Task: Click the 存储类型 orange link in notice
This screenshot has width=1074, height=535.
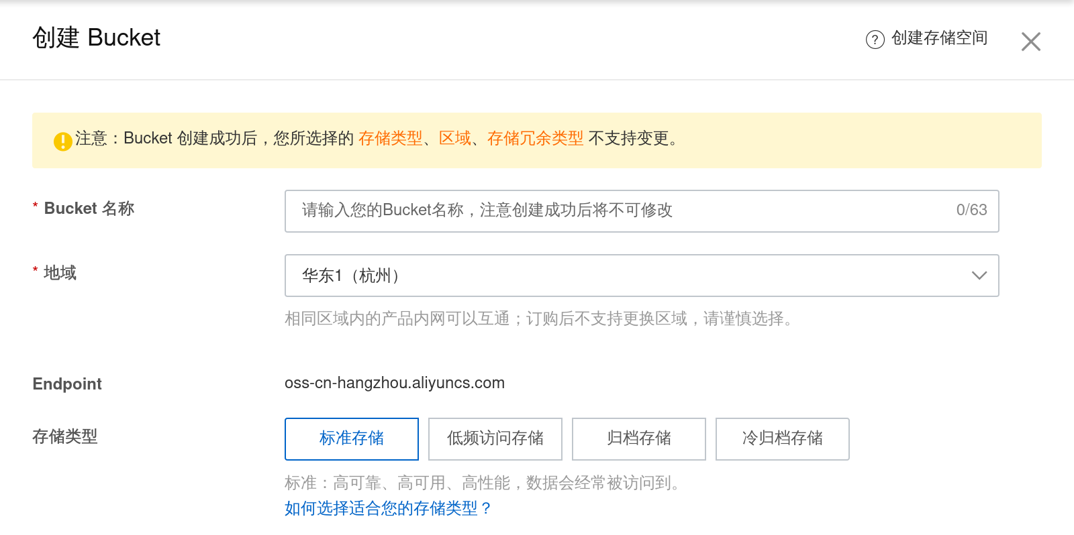Action: click(x=391, y=139)
